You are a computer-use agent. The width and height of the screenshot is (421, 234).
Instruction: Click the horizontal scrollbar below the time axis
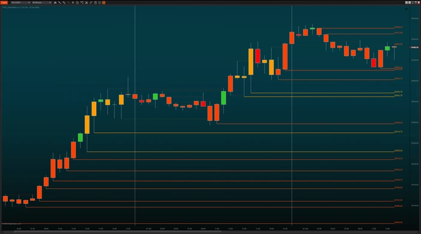click(118, 232)
